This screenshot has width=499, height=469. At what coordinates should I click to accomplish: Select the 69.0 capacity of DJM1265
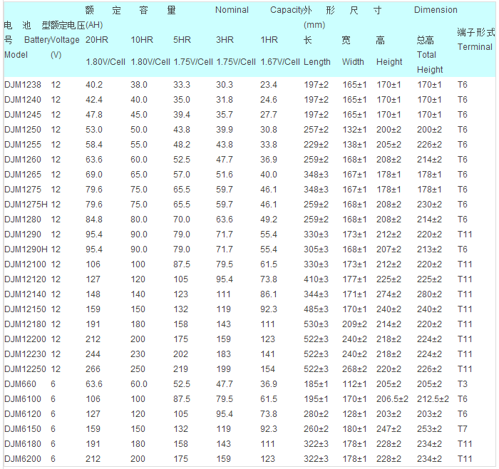94,175
